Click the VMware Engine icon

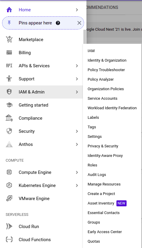[x=9, y=198]
